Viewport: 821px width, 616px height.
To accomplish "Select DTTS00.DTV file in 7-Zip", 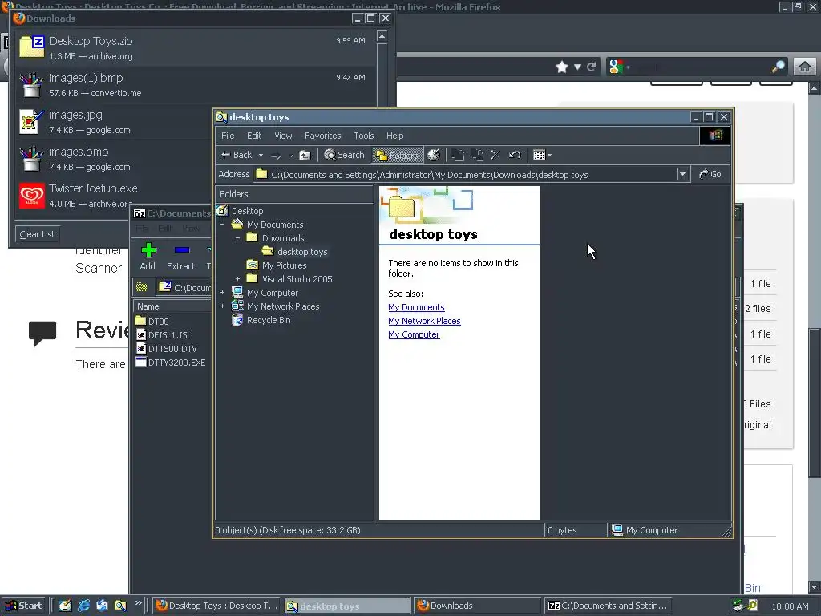I will 172,349.
